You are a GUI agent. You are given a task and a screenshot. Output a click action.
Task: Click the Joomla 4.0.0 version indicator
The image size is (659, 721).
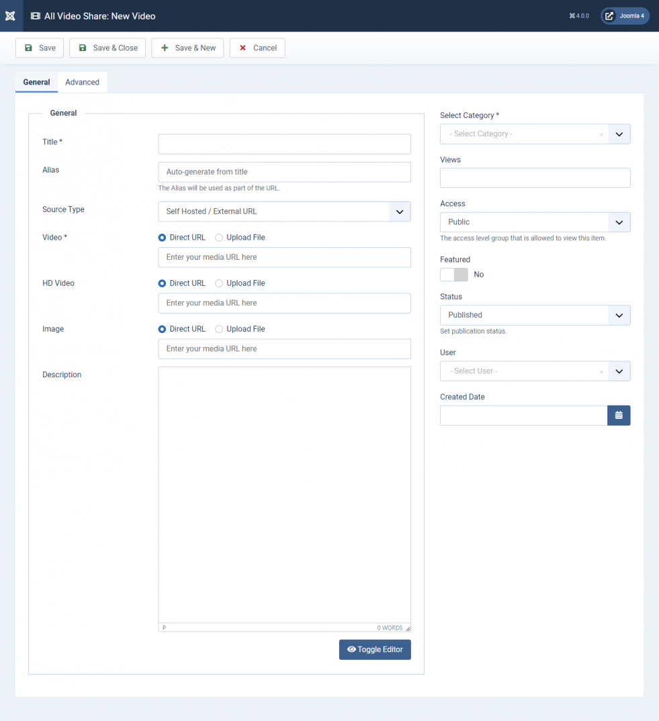click(x=579, y=15)
